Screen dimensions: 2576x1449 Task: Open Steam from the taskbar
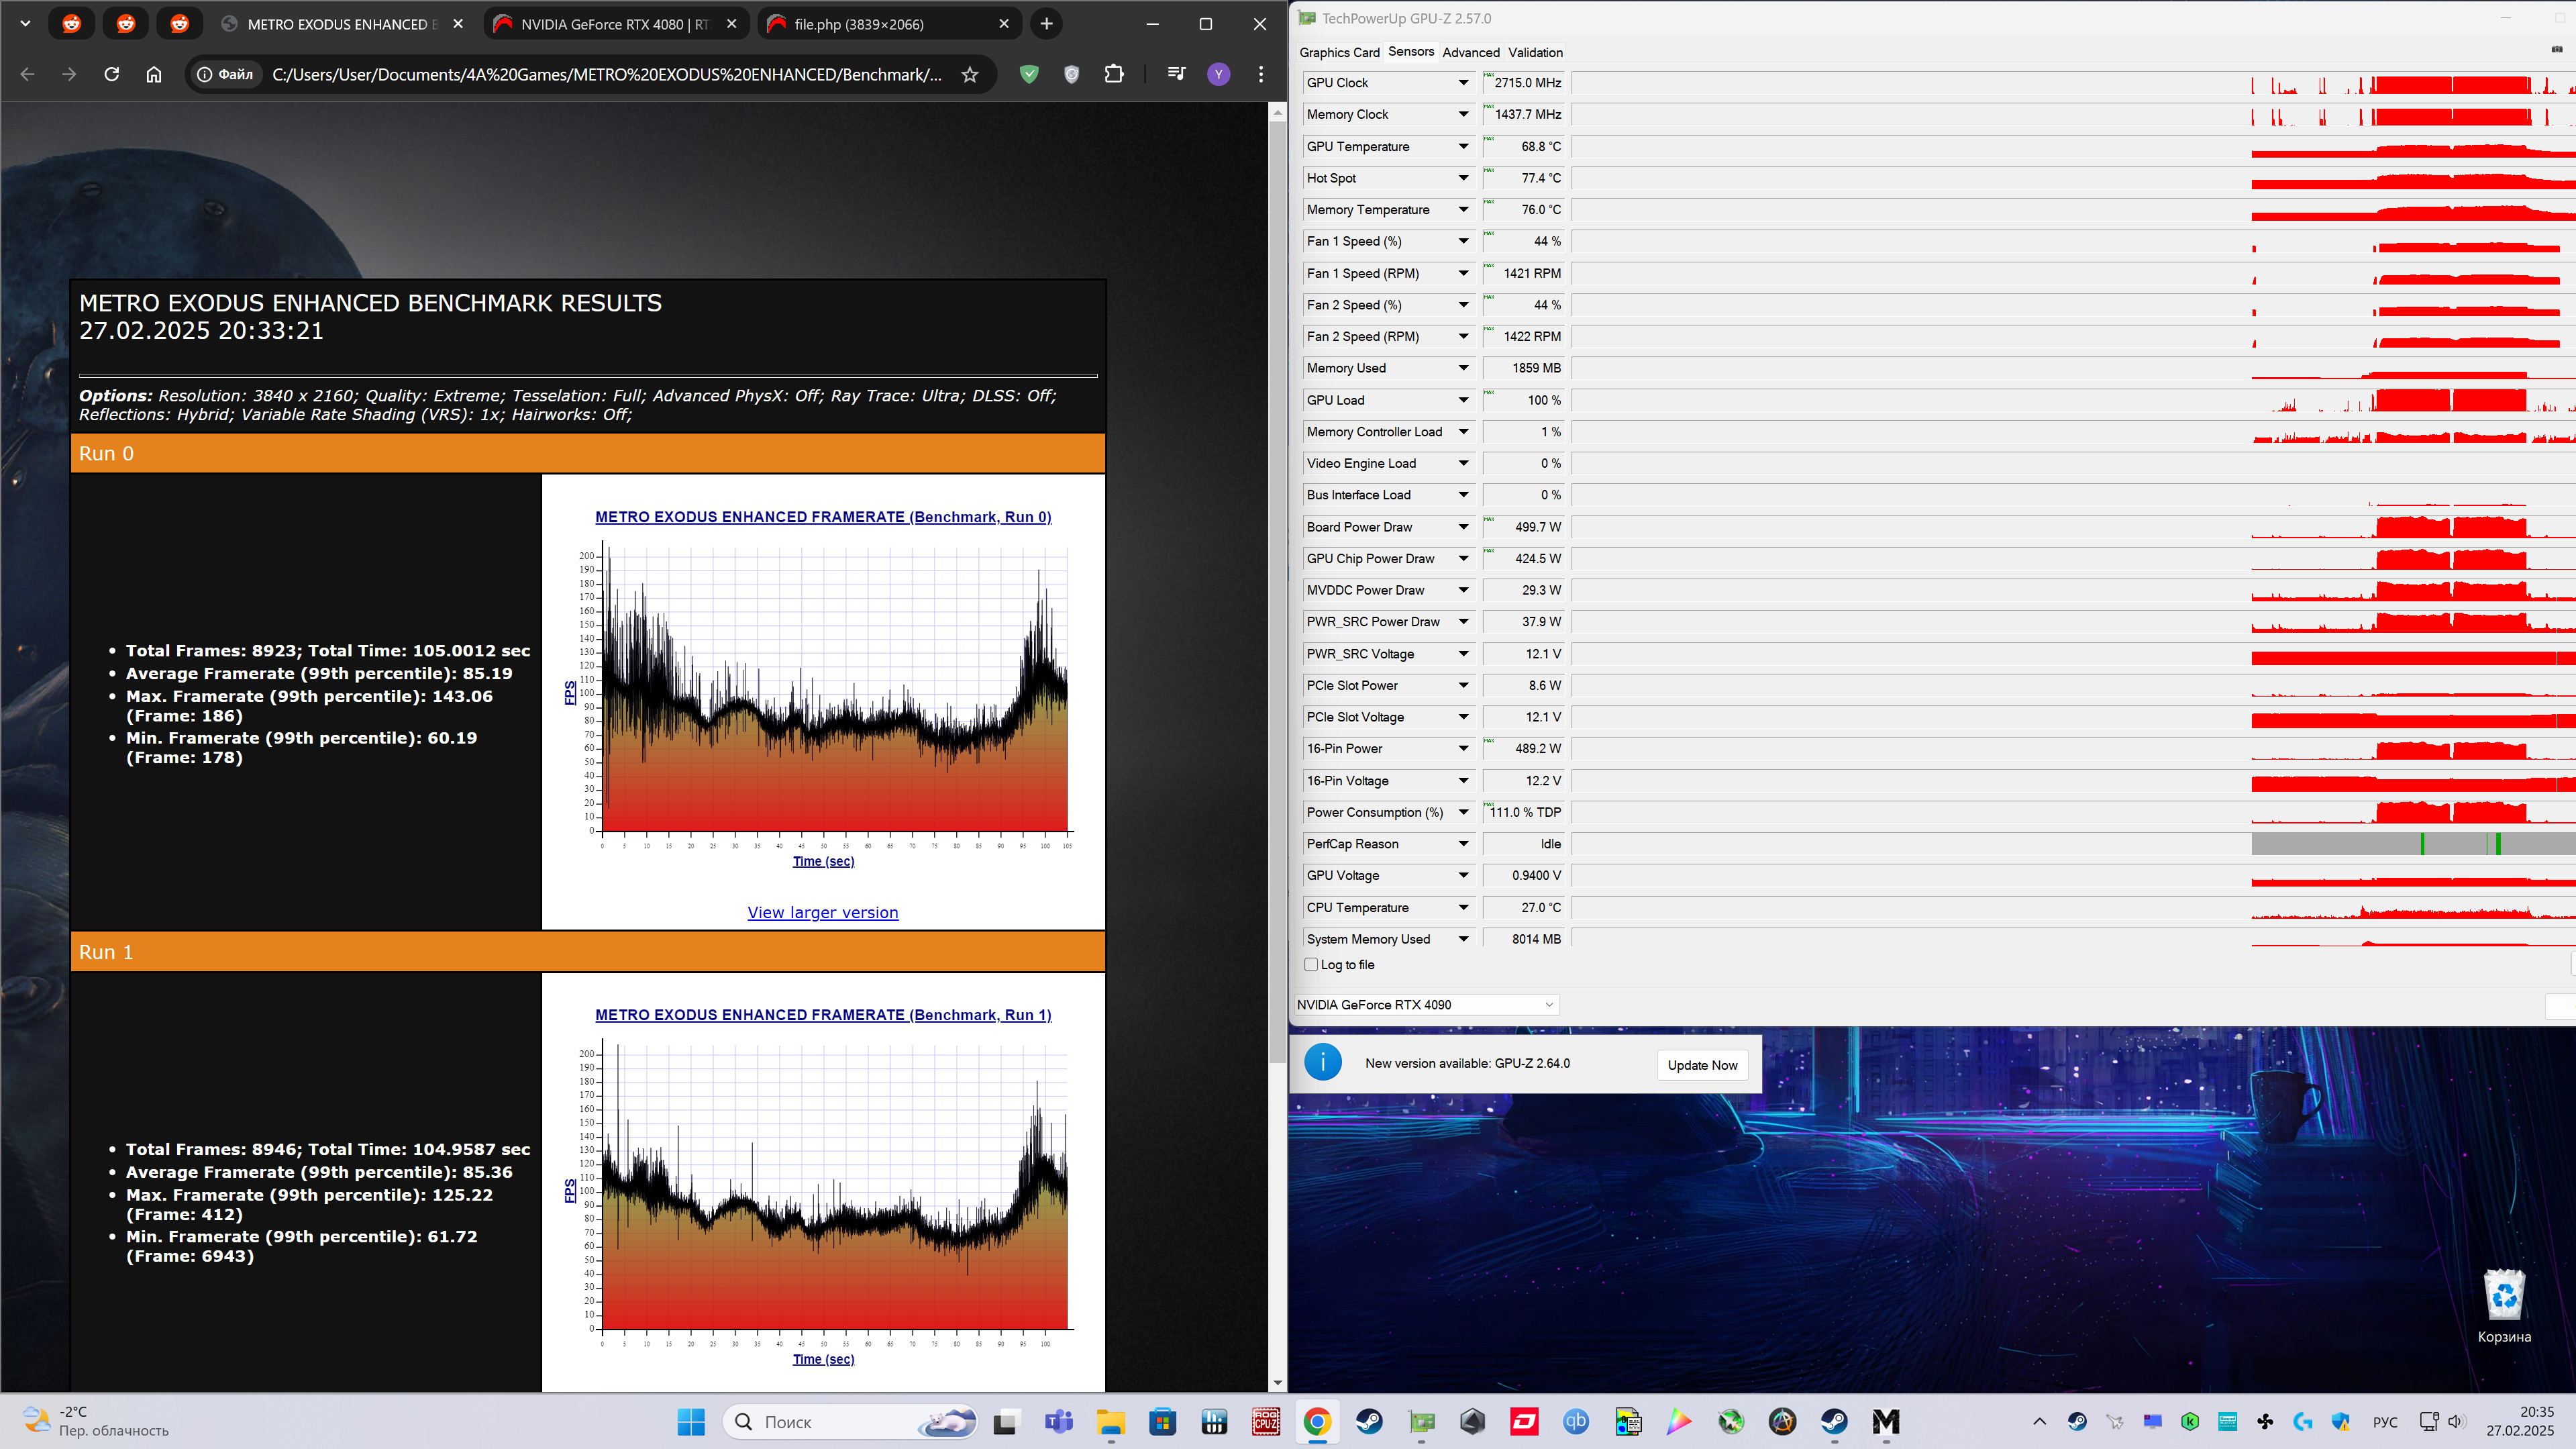point(1369,1421)
